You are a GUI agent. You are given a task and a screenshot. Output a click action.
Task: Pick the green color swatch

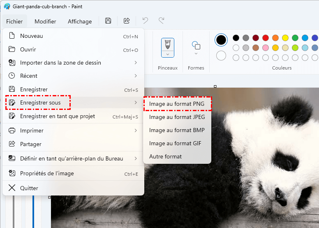coord(295,38)
